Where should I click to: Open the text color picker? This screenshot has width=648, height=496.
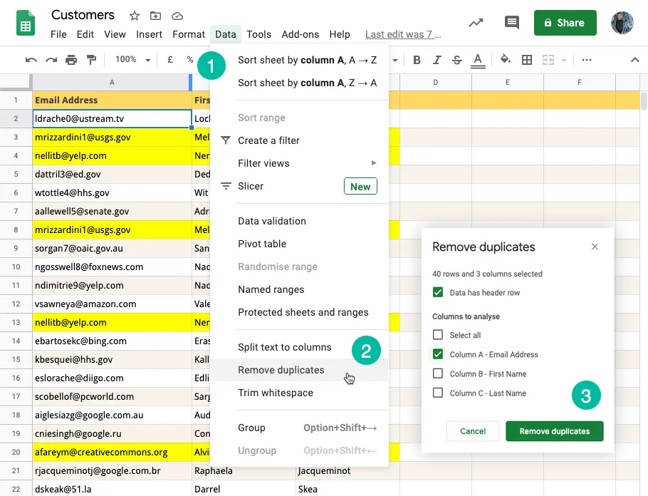pyautogui.click(x=478, y=60)
